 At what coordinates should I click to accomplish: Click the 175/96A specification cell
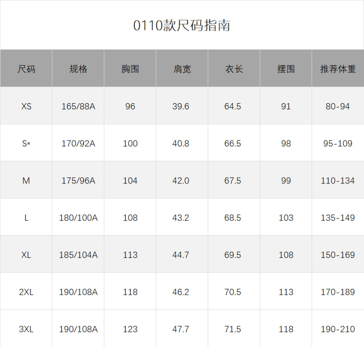(78, 181)
